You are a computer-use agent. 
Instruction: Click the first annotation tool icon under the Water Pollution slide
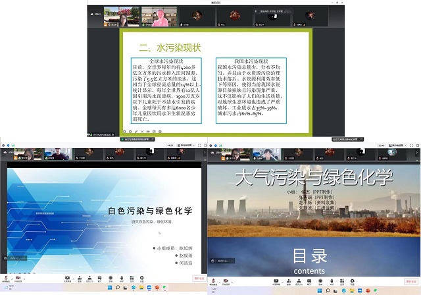pos(124,132)
